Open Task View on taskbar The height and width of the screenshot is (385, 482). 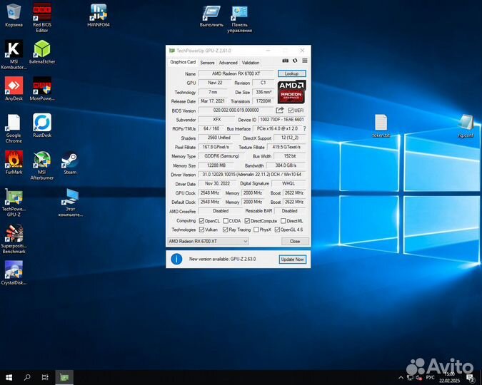click(45, 377)
